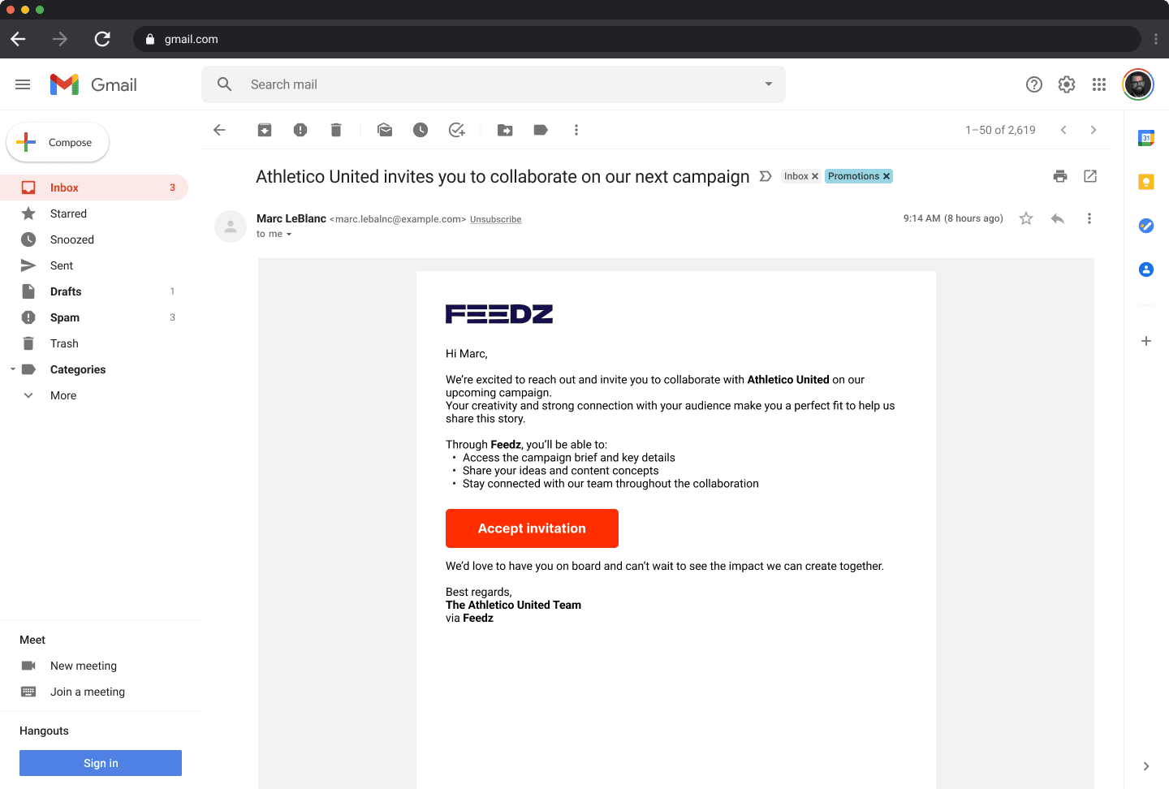Mark email as unread
Viewport: 1169px width, 789px height.
pyautogui.click(x=385, y=130)
